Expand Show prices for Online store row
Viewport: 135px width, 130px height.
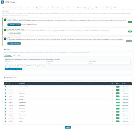pos(125,118)
